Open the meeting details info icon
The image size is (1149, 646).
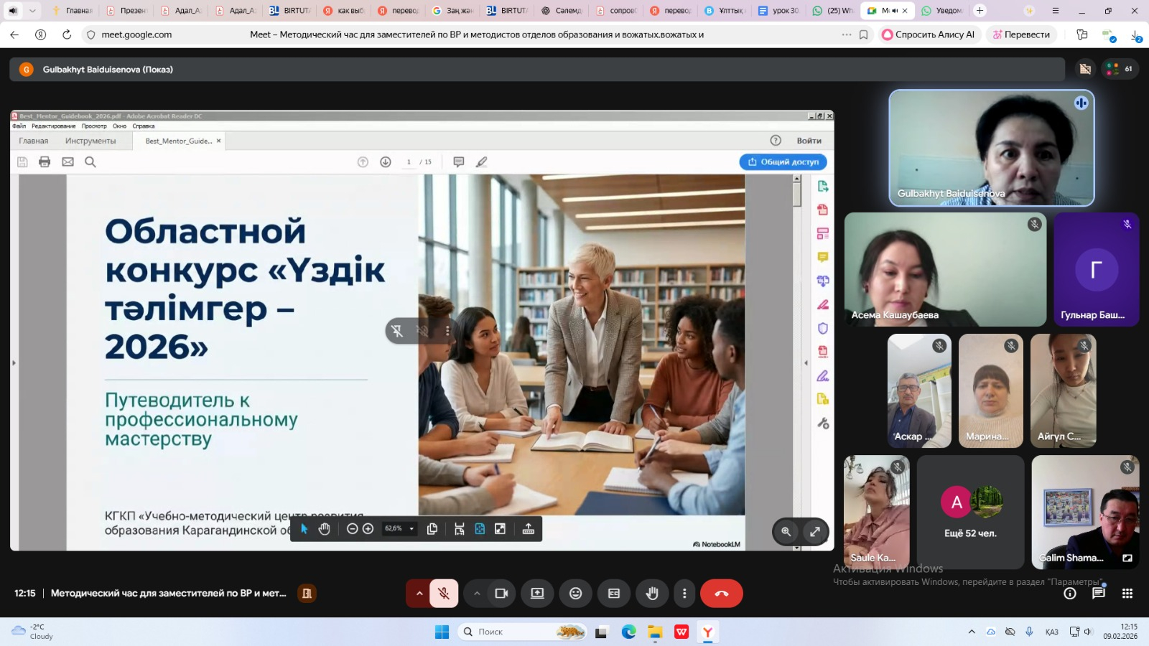tap(1070, 594)
